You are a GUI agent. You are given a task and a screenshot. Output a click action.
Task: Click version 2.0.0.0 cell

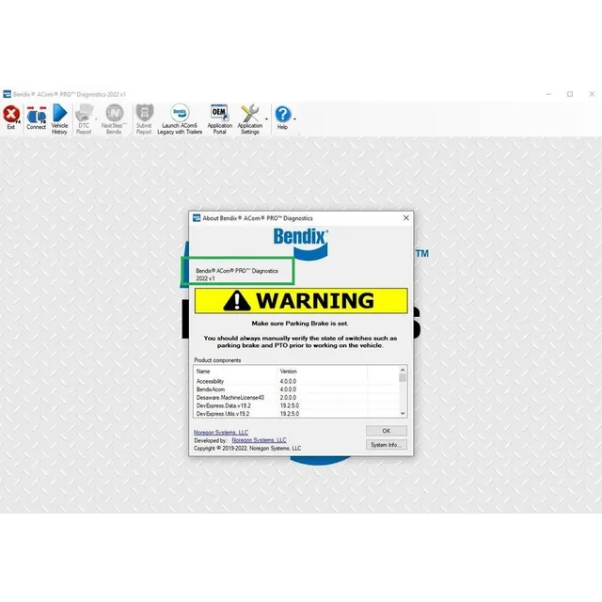[x=288, y=397]
